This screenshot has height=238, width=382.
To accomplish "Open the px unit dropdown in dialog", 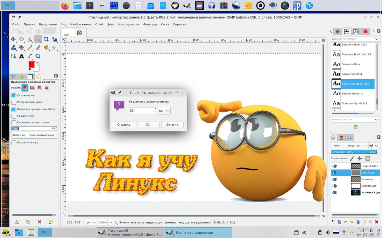I will [164, 110].
